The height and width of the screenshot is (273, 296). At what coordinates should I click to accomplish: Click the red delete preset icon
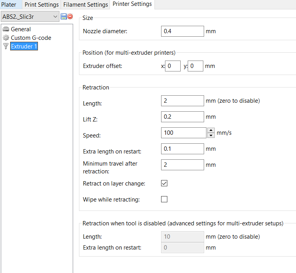(x=70, y=16)
